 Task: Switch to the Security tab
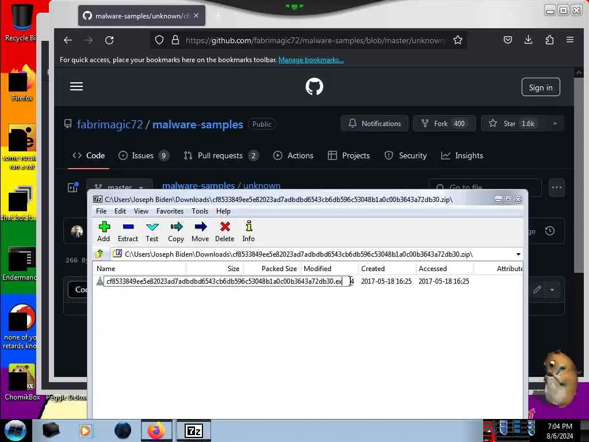406,155
